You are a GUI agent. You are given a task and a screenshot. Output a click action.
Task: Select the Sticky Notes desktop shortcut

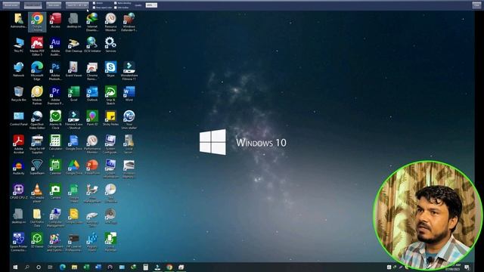pos(110,119)
